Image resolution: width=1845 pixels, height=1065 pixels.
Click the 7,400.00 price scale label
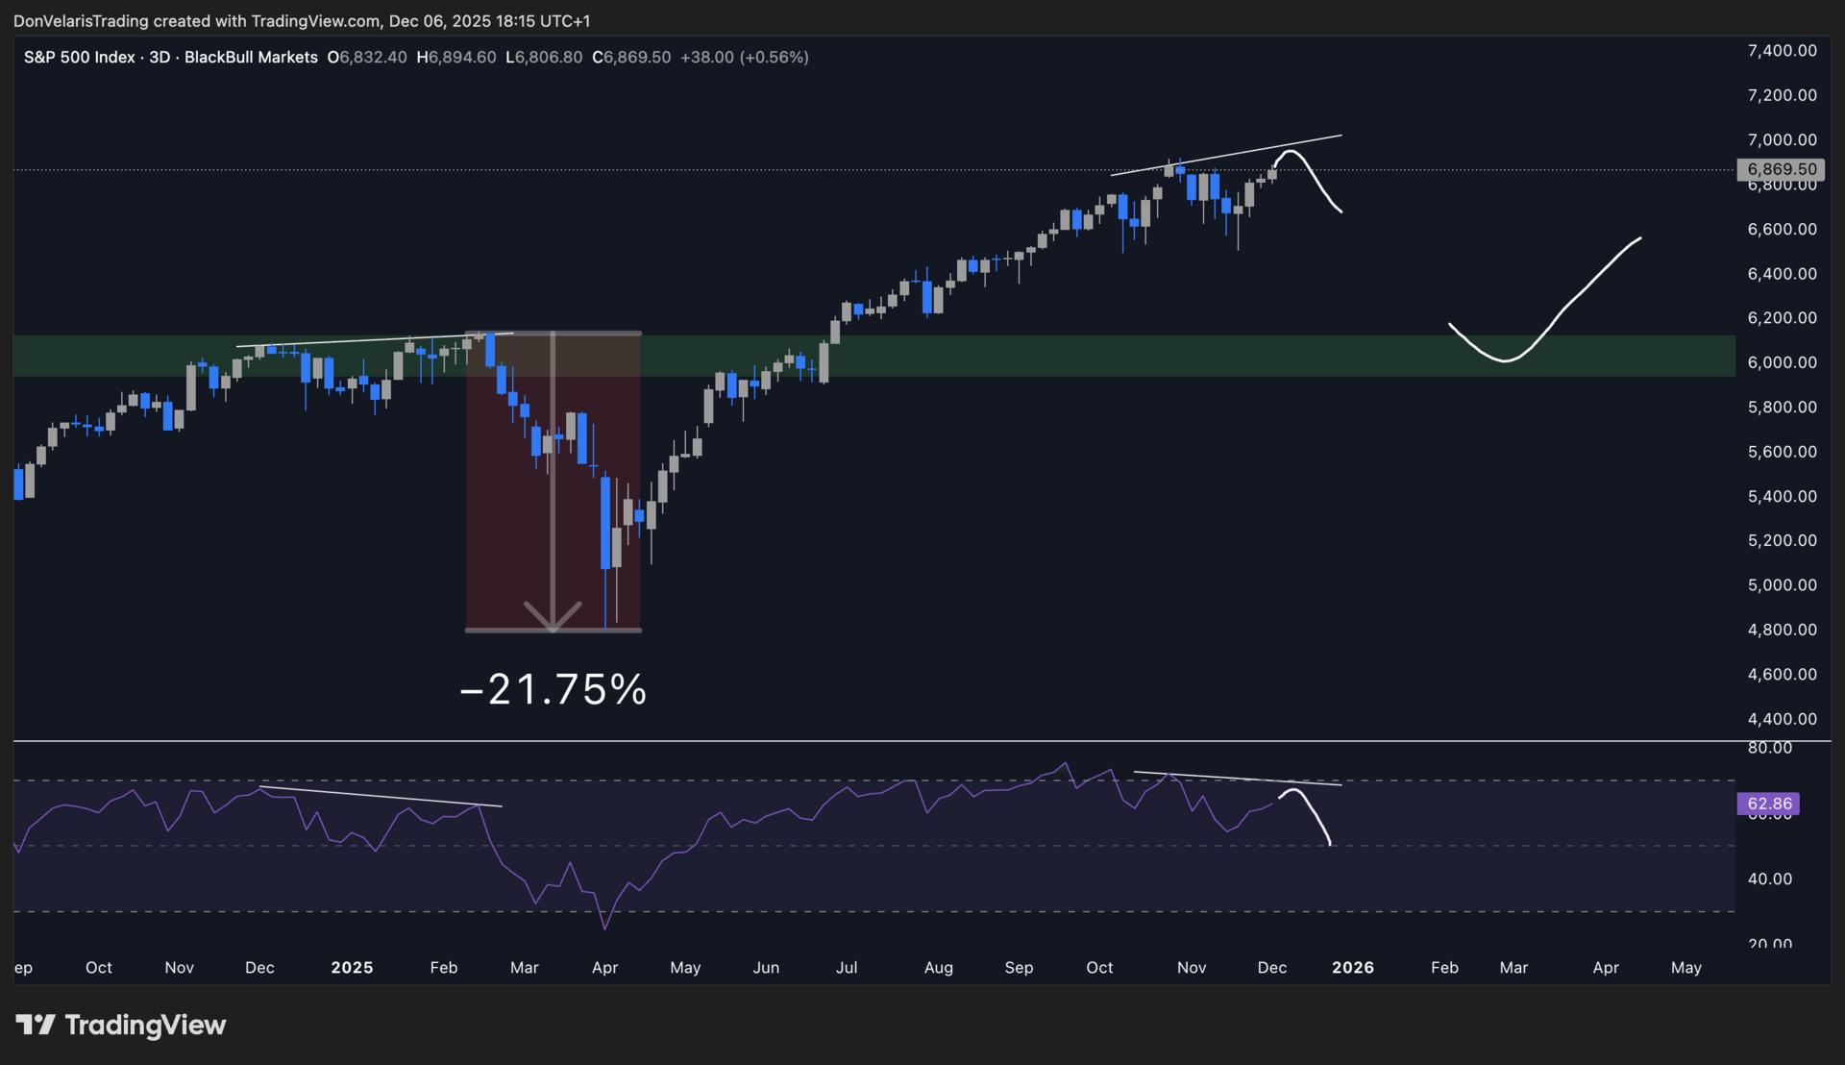coord(1782,51)
